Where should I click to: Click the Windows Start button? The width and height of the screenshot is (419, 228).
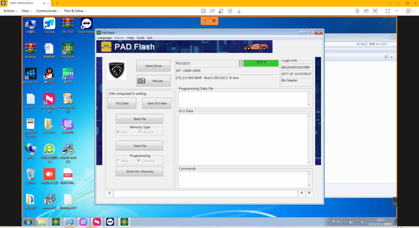coord(28,221)
